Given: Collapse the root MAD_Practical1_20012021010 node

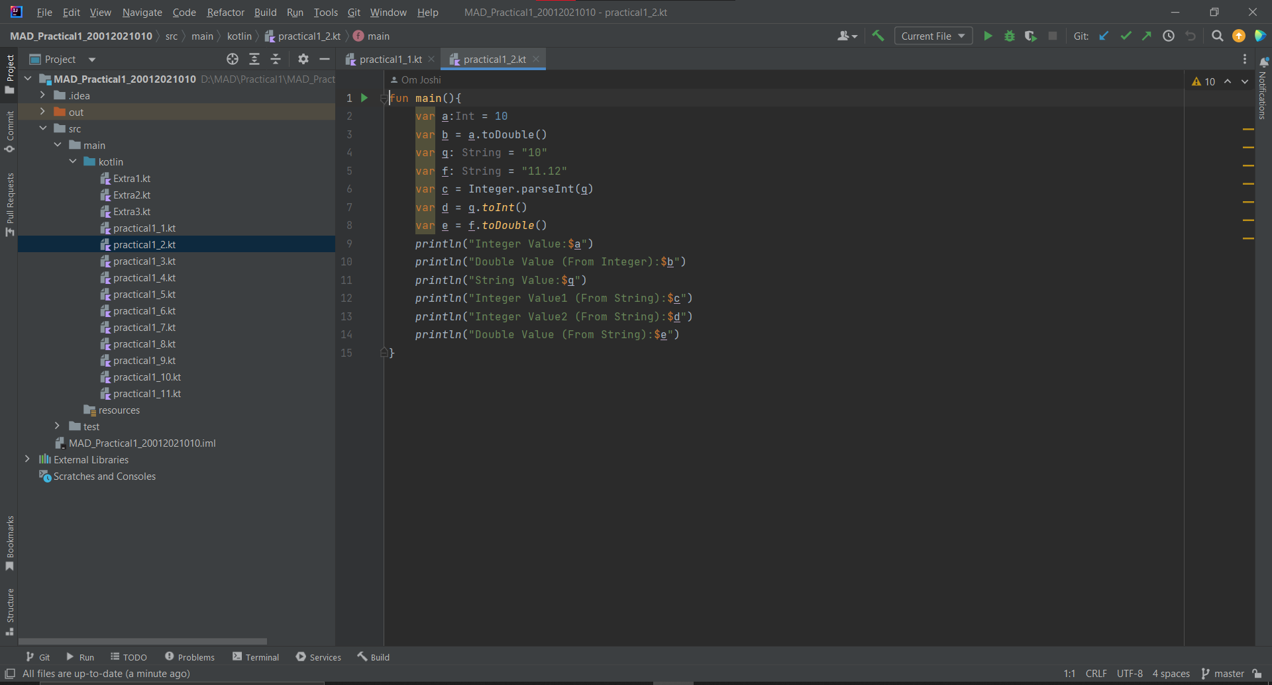Looking at the screenshot, I should pos(27,79).
